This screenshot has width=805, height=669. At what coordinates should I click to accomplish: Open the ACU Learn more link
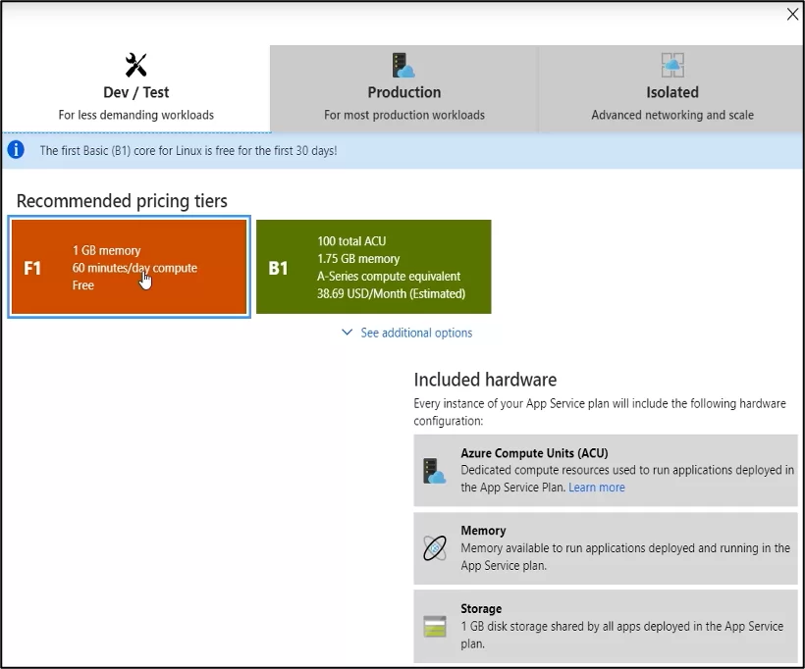597,488
